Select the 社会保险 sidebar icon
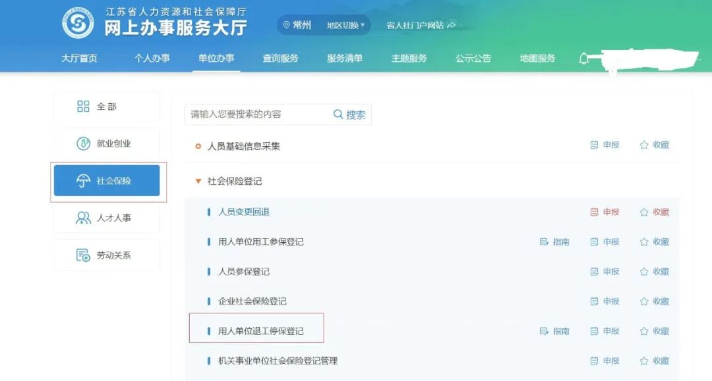 click(x=82, y=180)
